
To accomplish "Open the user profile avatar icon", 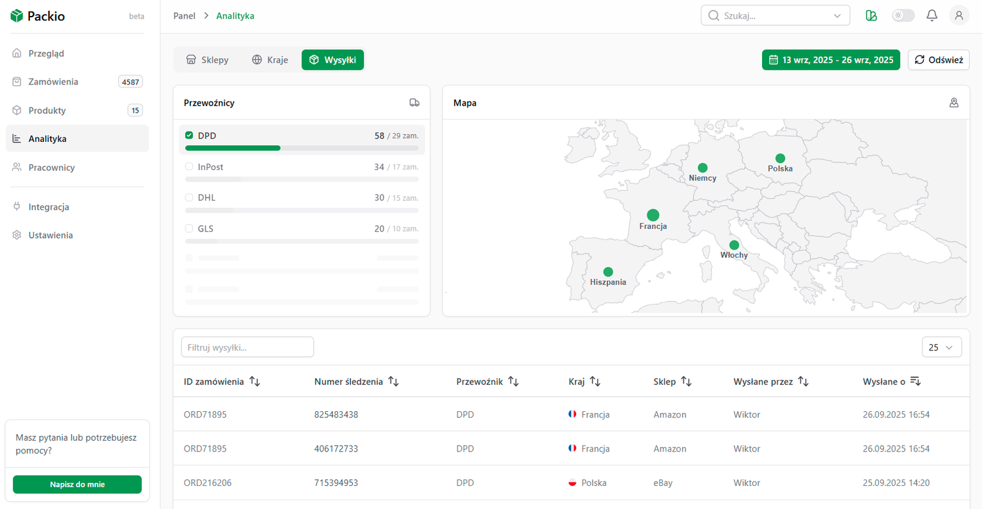I will (958, 16).
